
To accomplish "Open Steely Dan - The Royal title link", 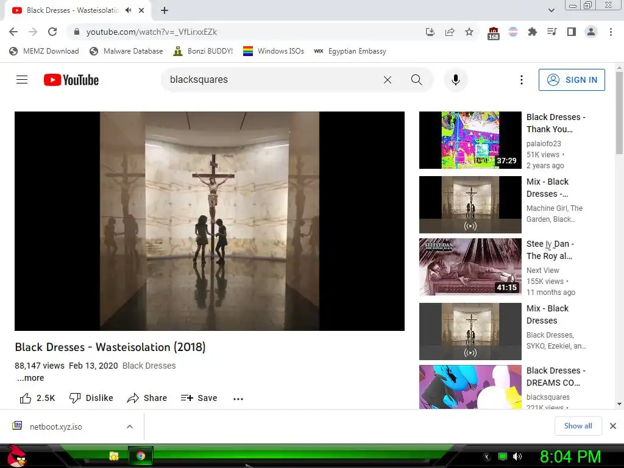I will click(x=550, y=250).
